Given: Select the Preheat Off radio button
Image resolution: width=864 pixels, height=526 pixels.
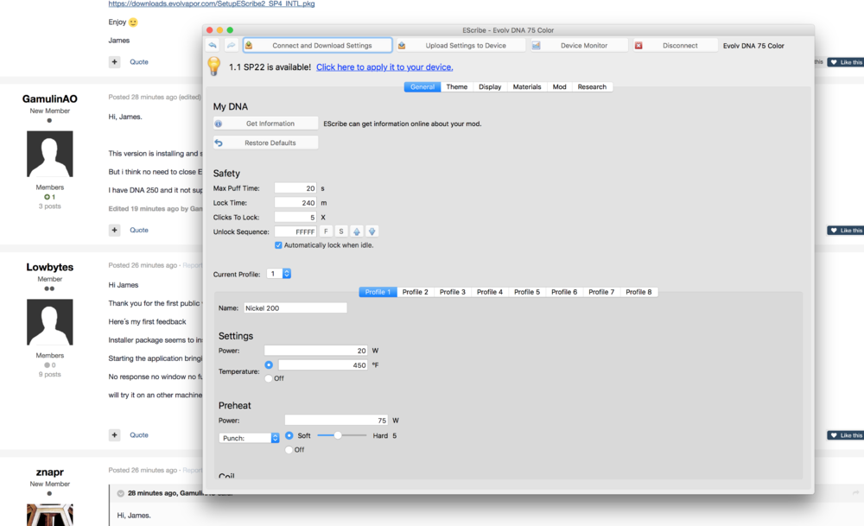Looking at the screenshot, I should click(289, 450).
